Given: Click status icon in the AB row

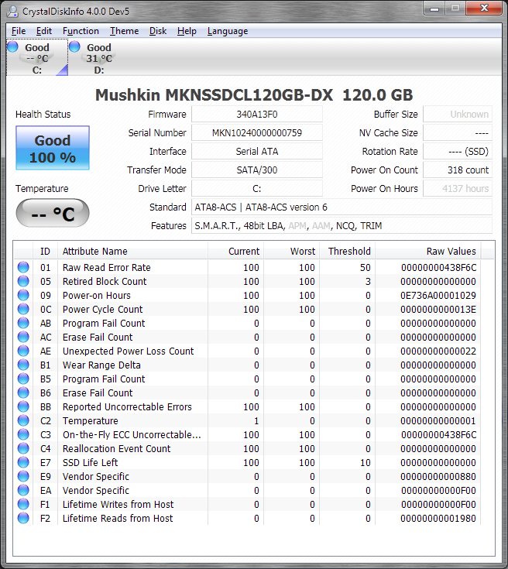Looking at the screenshot, I should pos(23,323).
